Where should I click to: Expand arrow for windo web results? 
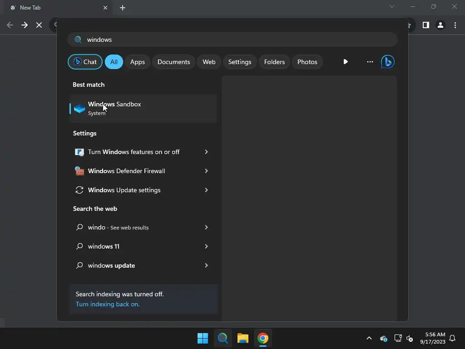tap(207, 227)
